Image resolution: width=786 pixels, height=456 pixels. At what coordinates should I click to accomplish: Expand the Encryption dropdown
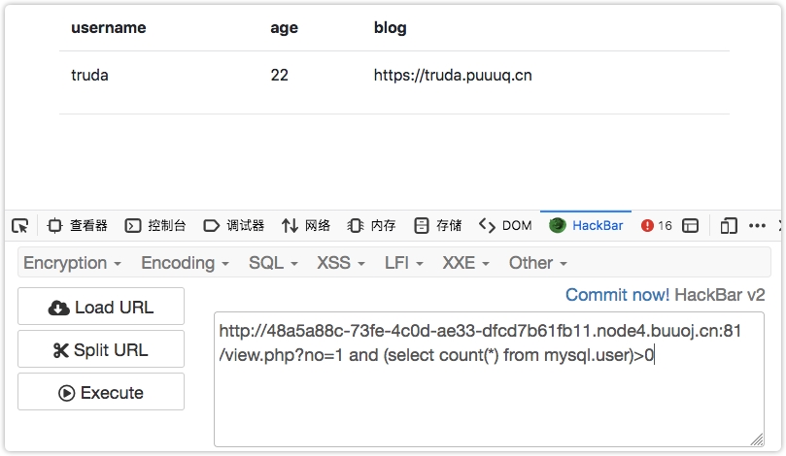click(x=72, y=263)
